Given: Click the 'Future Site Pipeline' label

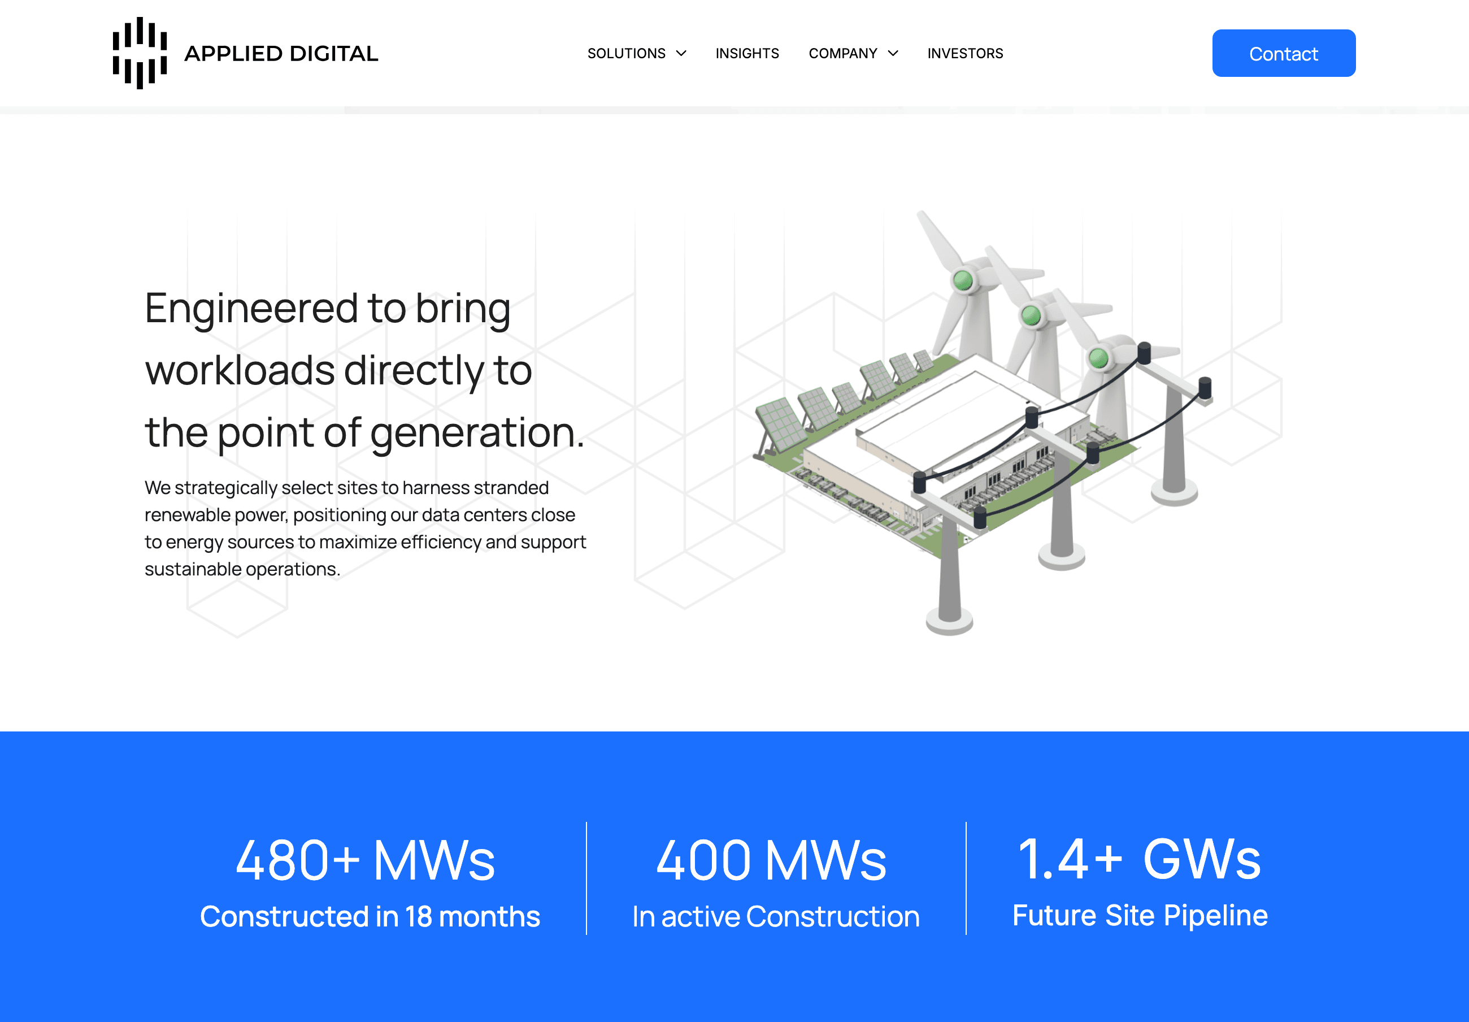Looking at the screenshot, I should pos(1140,915).
